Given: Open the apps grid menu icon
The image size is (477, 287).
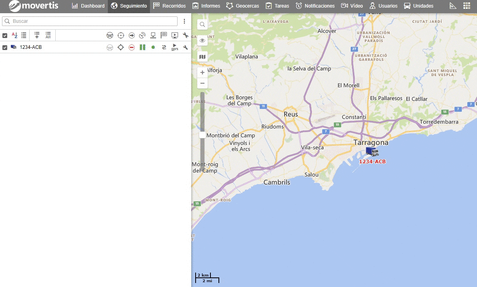Looking at the screenshot, I should (467, 6).
